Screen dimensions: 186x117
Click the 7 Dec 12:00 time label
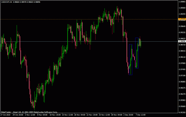point(140,115)
